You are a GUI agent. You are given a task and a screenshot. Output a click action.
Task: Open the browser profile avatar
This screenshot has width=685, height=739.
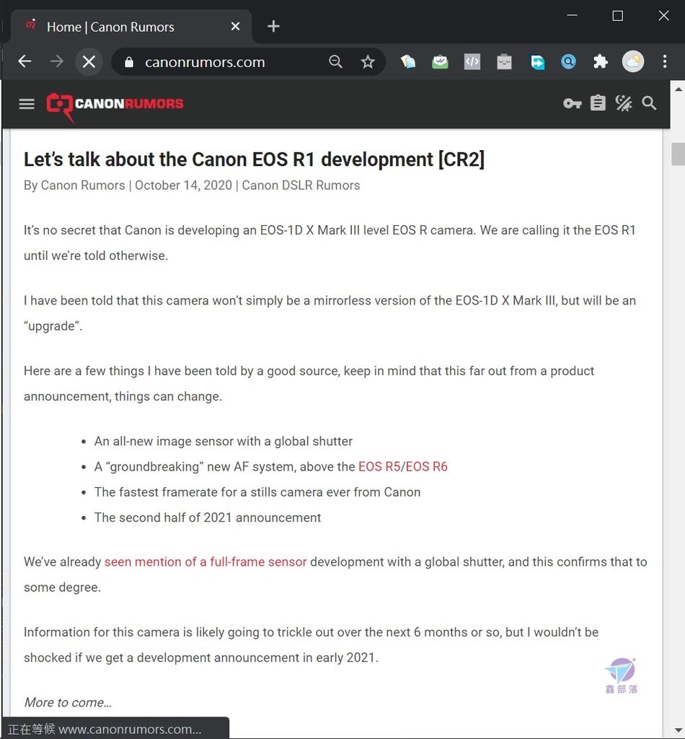pos(633,61)
